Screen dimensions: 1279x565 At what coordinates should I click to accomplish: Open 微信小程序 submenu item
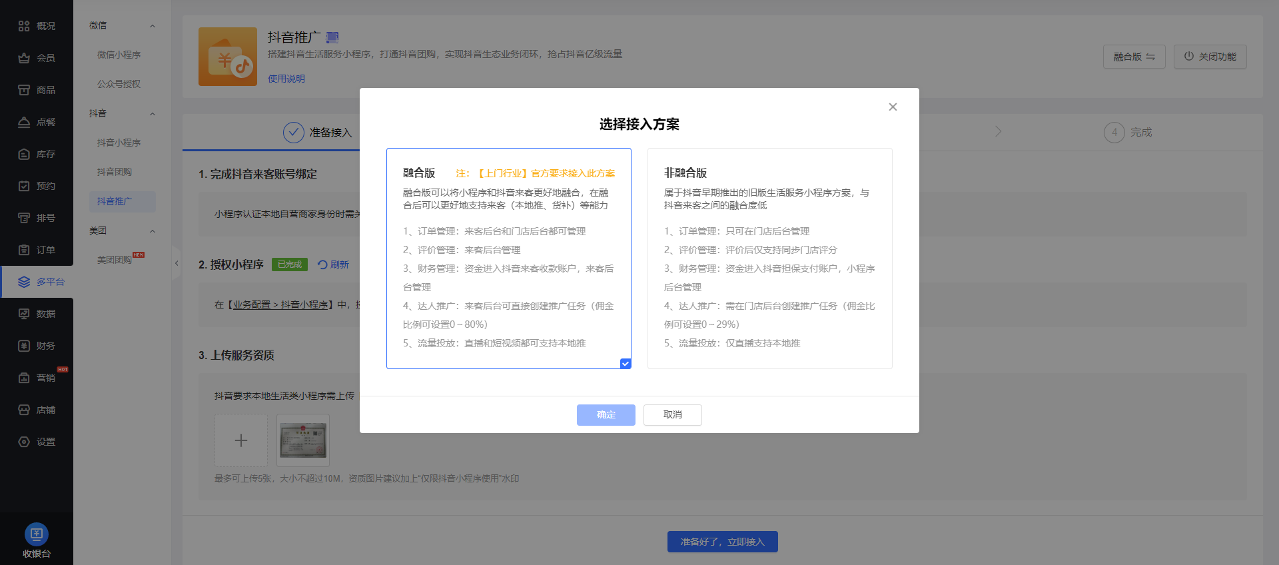119,55
